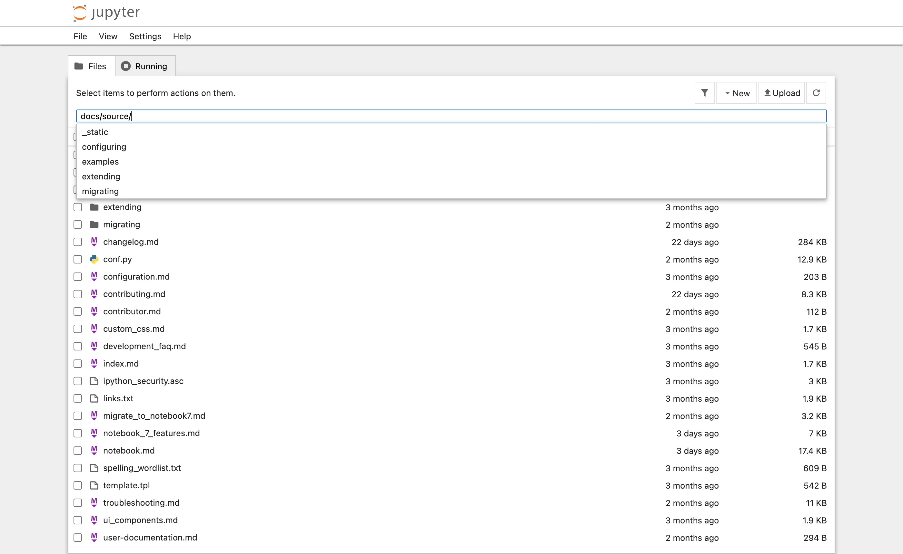The height and width of the screenshot is (554, 903).
Task: Select links.txt using its checkbox
Action: click(78, 399)
